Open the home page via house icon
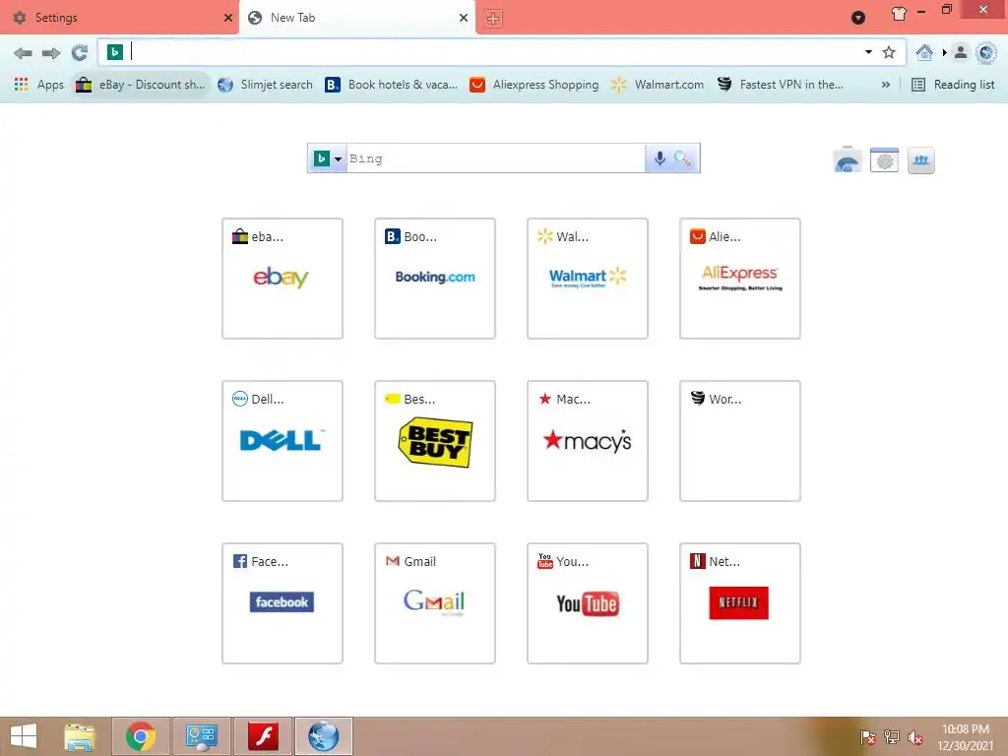 click(924, 52)
